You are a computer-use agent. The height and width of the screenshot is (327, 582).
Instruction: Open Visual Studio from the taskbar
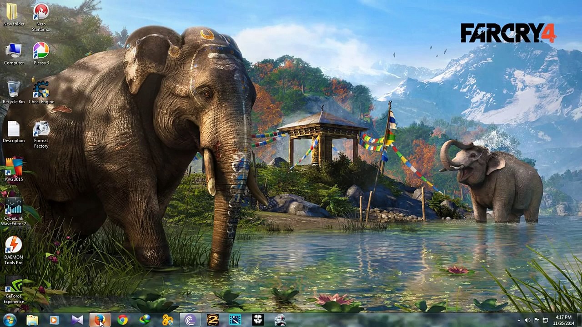[x=77, y=320]
